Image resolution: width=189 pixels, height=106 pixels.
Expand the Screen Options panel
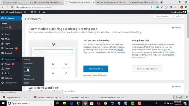(x=163, y=16)
